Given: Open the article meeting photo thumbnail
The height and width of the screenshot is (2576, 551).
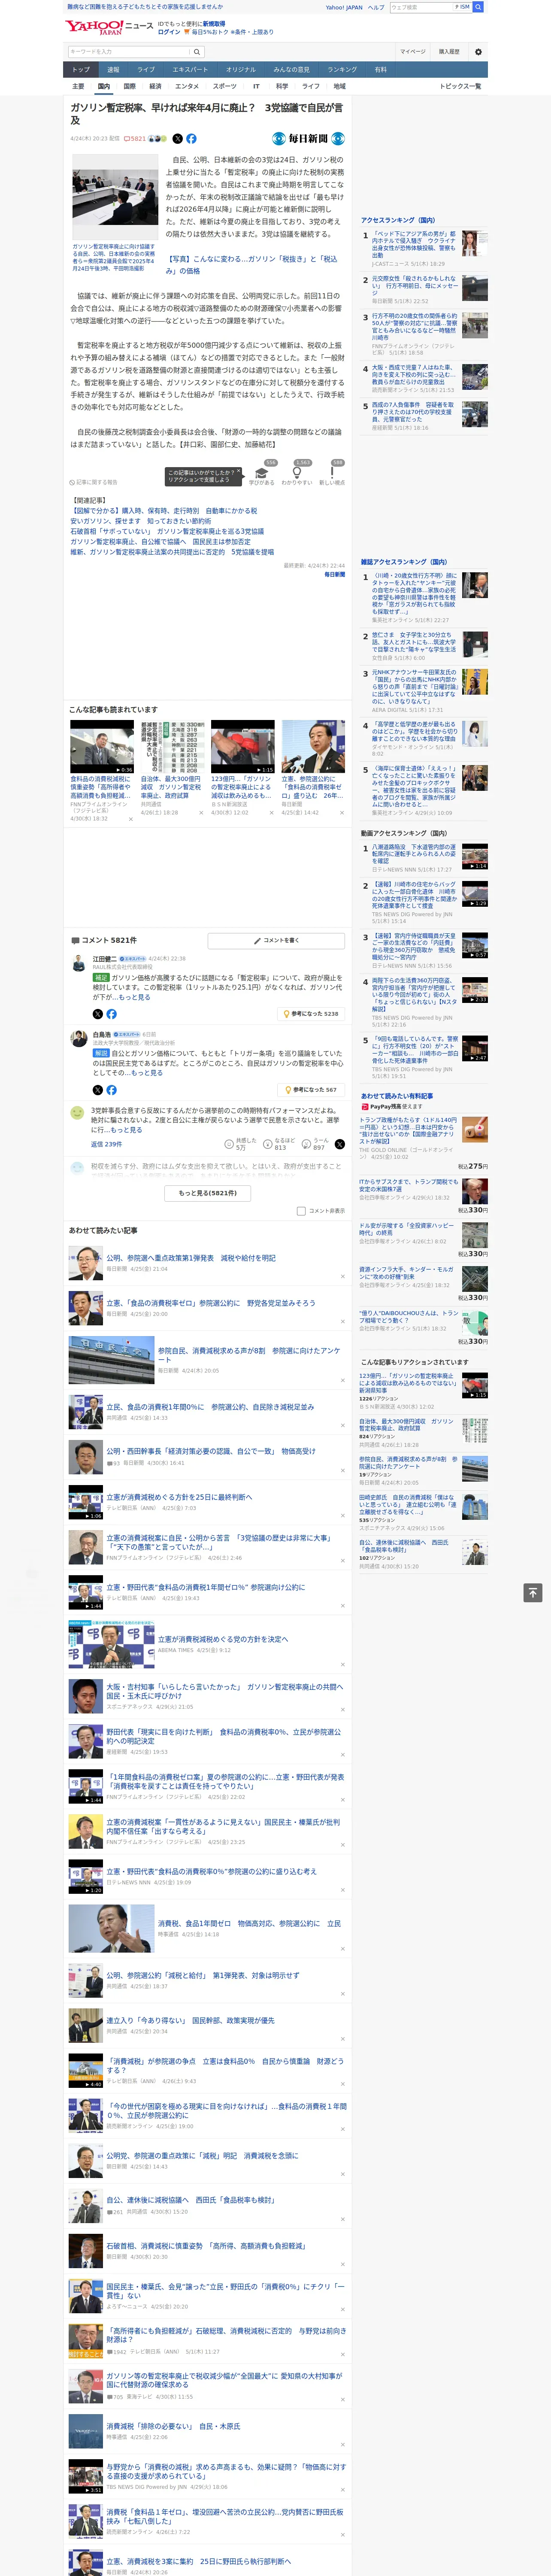Looking at the screenshot, I should coord(114,198).
